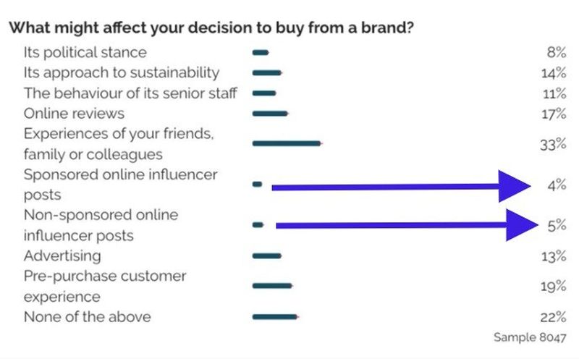Click the arrowhead pointing at 5%
This screenshot has height=359, width=579.
522,225
